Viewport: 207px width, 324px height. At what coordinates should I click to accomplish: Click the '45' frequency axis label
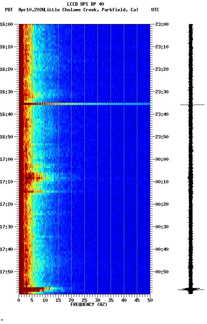[137, 300]
